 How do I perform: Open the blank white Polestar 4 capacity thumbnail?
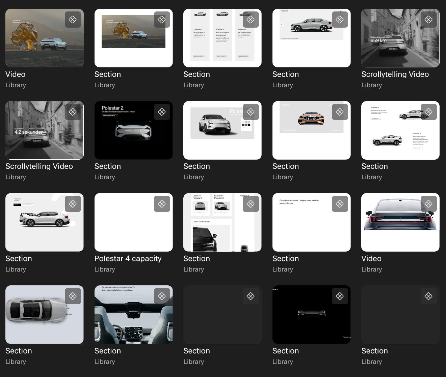tap(134, 222)
